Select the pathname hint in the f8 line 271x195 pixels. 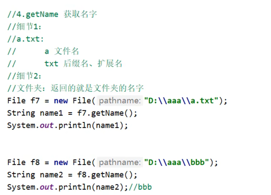119,162
